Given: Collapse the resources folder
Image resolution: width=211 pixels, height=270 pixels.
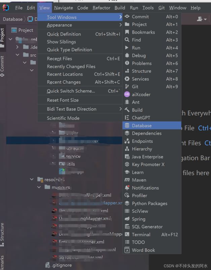Looking at the screenshot, I should click(32, 179).
